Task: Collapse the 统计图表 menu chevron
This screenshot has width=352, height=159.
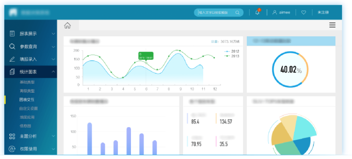Action: coord(53,72)
